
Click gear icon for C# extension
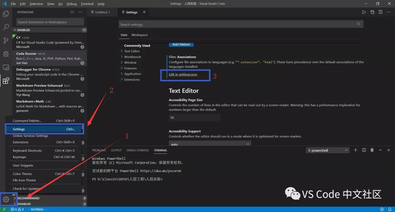pyautogui.click(x=82, y=47)
